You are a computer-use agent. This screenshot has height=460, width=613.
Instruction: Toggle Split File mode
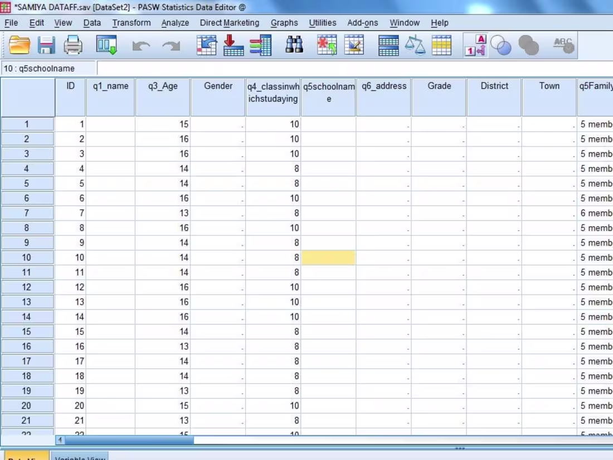point(388,45)
